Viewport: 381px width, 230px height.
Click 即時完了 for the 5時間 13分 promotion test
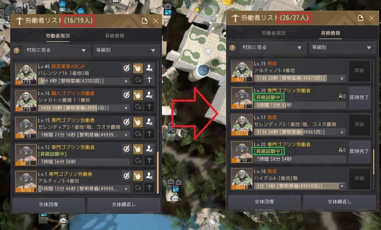coord(359,98)
